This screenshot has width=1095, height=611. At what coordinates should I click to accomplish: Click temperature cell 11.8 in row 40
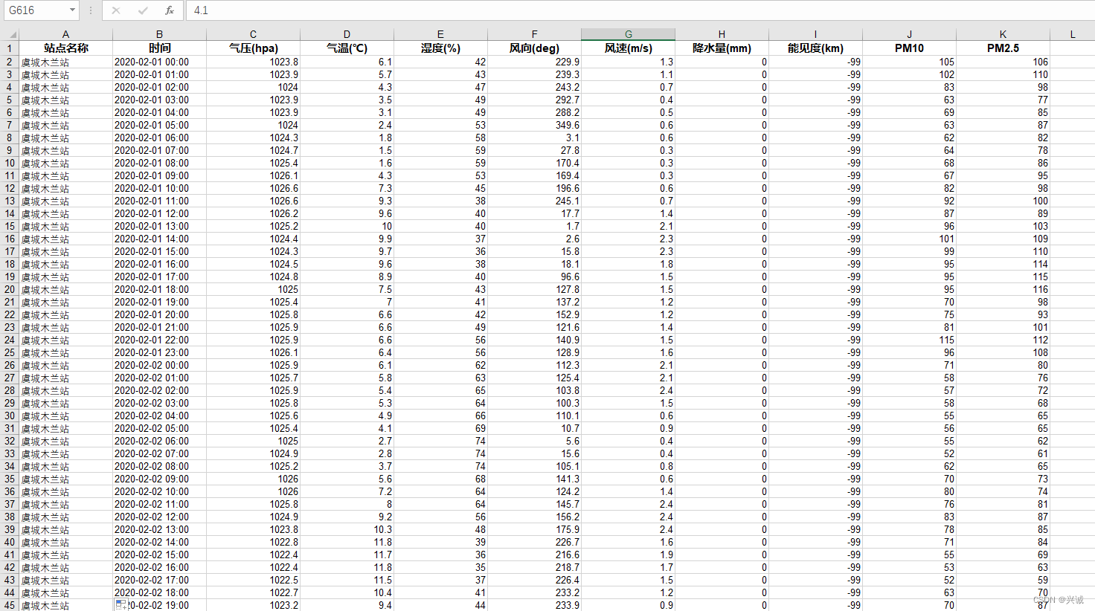(x=347, y=542)
